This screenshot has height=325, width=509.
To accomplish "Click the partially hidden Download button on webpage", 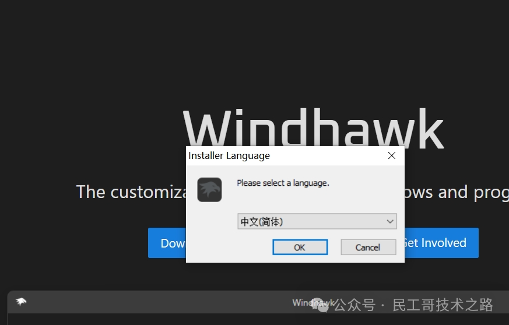I will (x=167, y=243).
